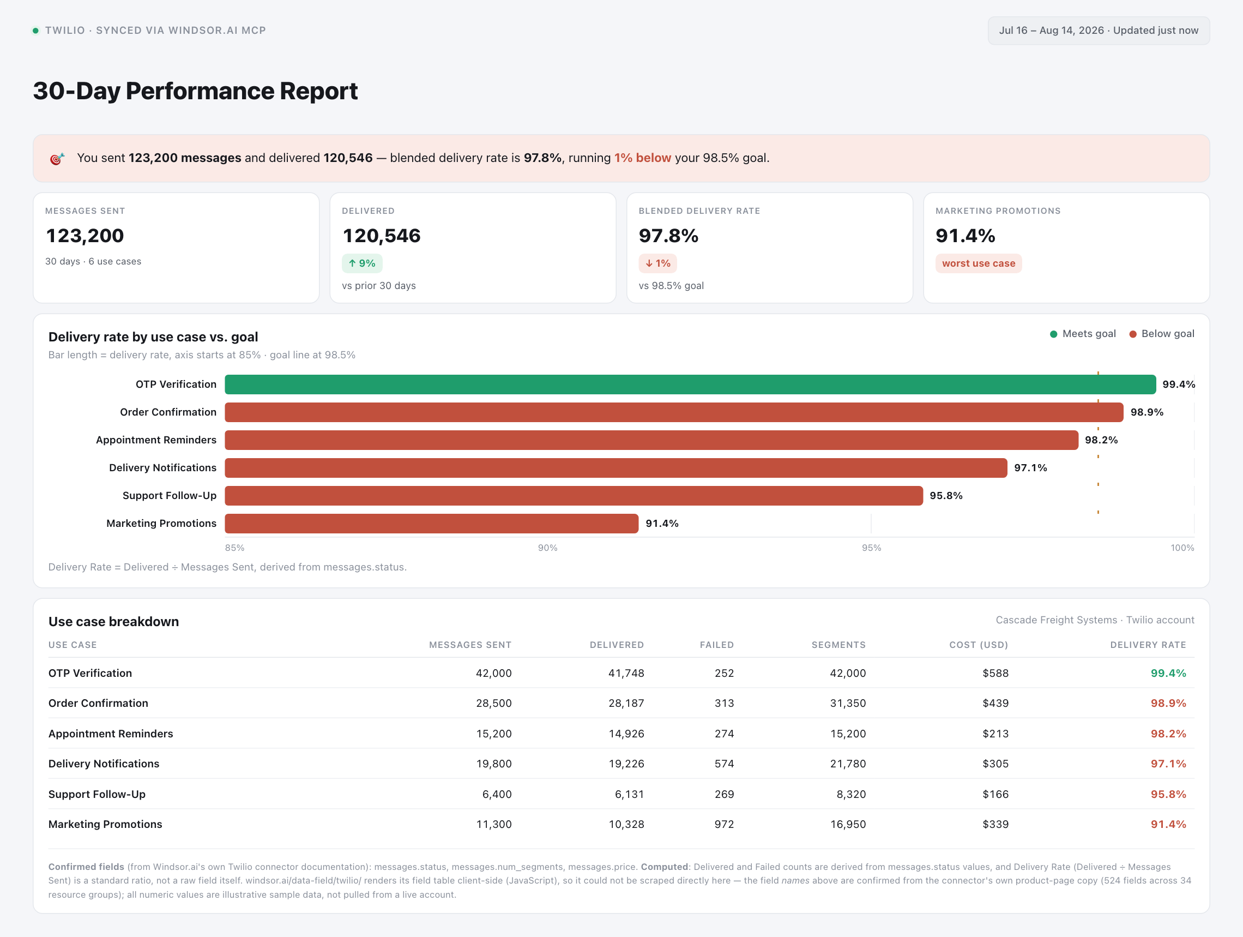Click the 91.4% Marketing Promotions card value
Image resolution: width=1243 pixels, height=937 pixels.
point(966,236)
